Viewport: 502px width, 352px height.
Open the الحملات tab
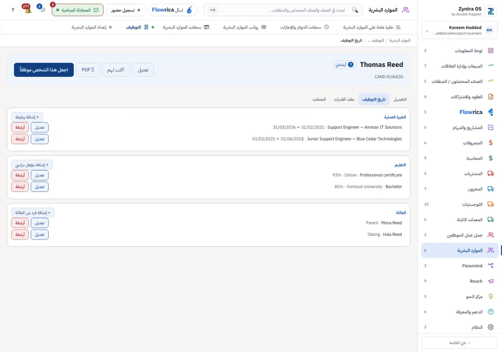click(319, 99)
